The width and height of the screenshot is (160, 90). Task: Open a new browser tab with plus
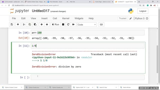pyautogui.click(x=139, y=2)
